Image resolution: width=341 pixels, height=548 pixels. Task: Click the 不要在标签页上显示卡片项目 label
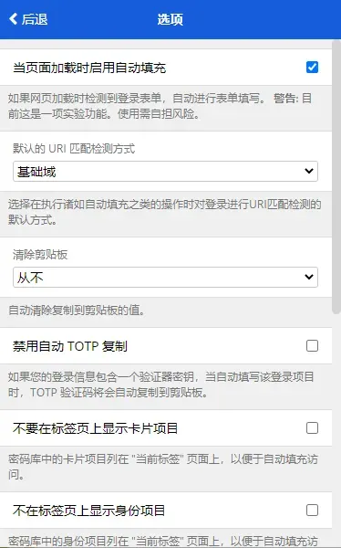click(x=96, y=428)
